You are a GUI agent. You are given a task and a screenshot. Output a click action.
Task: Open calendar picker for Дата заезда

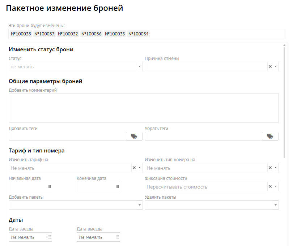tap(49, 237)
